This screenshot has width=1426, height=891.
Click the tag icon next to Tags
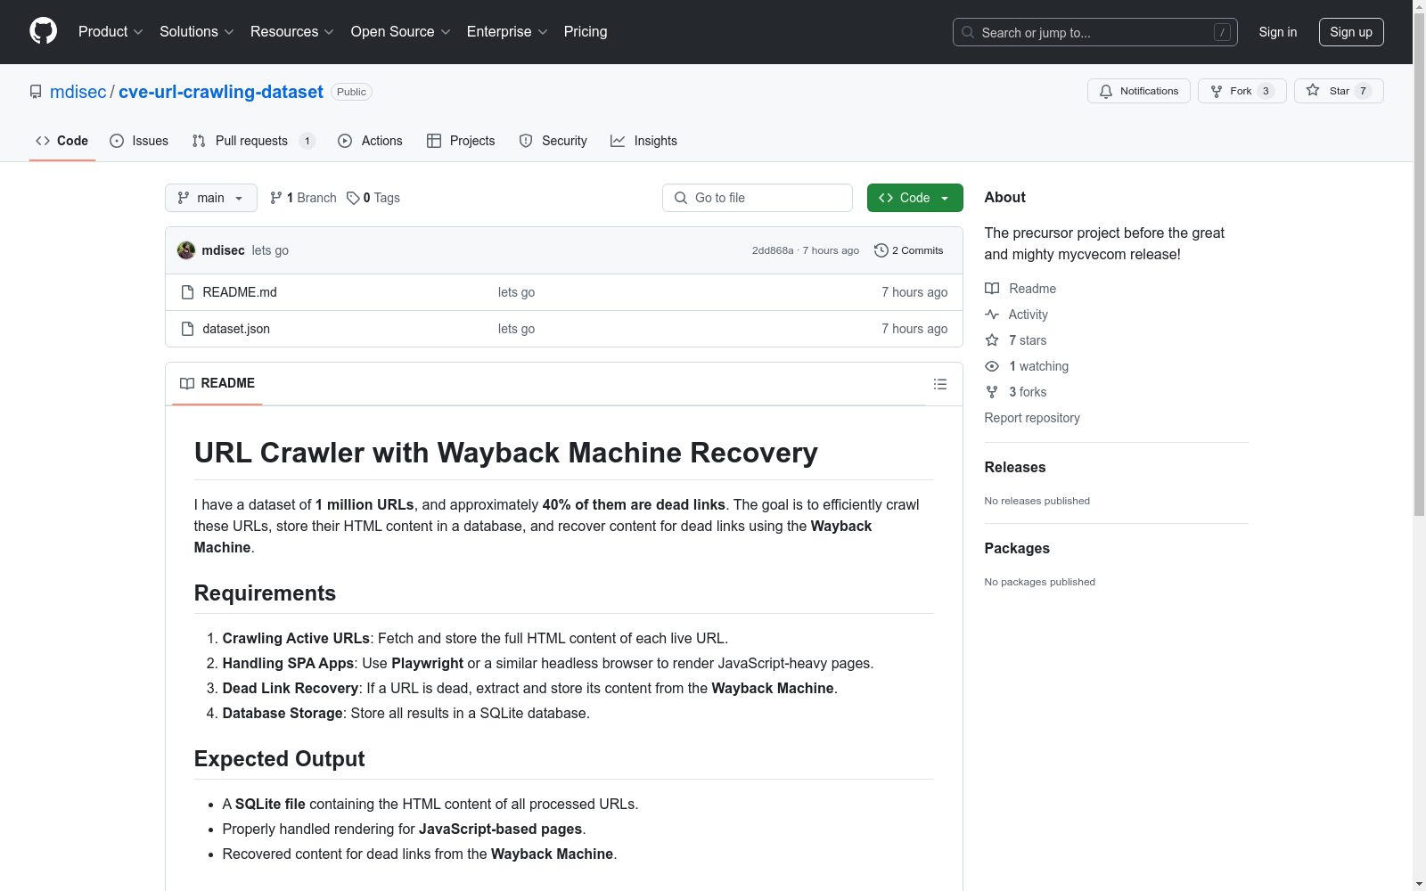pos(353,198)
